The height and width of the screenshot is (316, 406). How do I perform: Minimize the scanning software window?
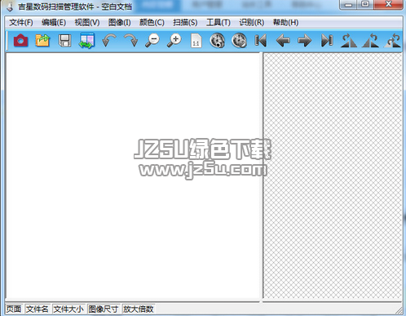pyautogui.click(x=349, y=5)
